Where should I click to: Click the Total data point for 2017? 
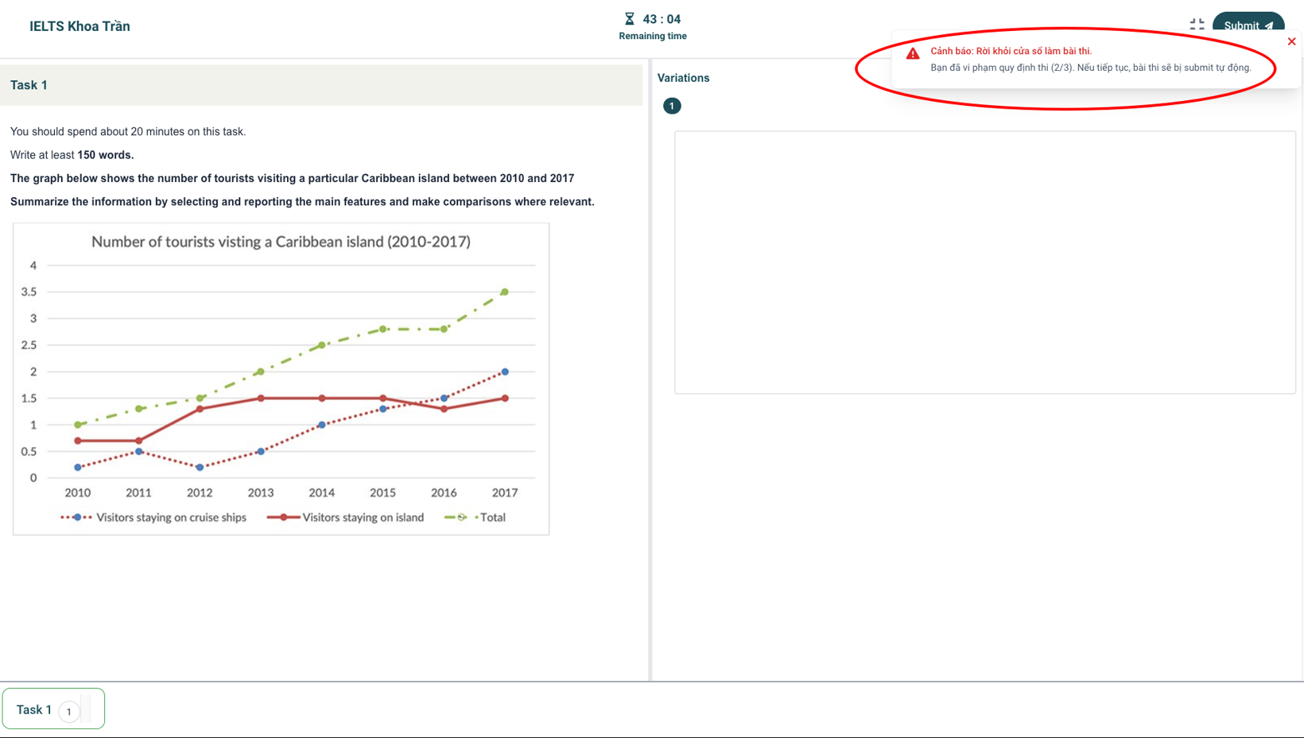[505, 292]
